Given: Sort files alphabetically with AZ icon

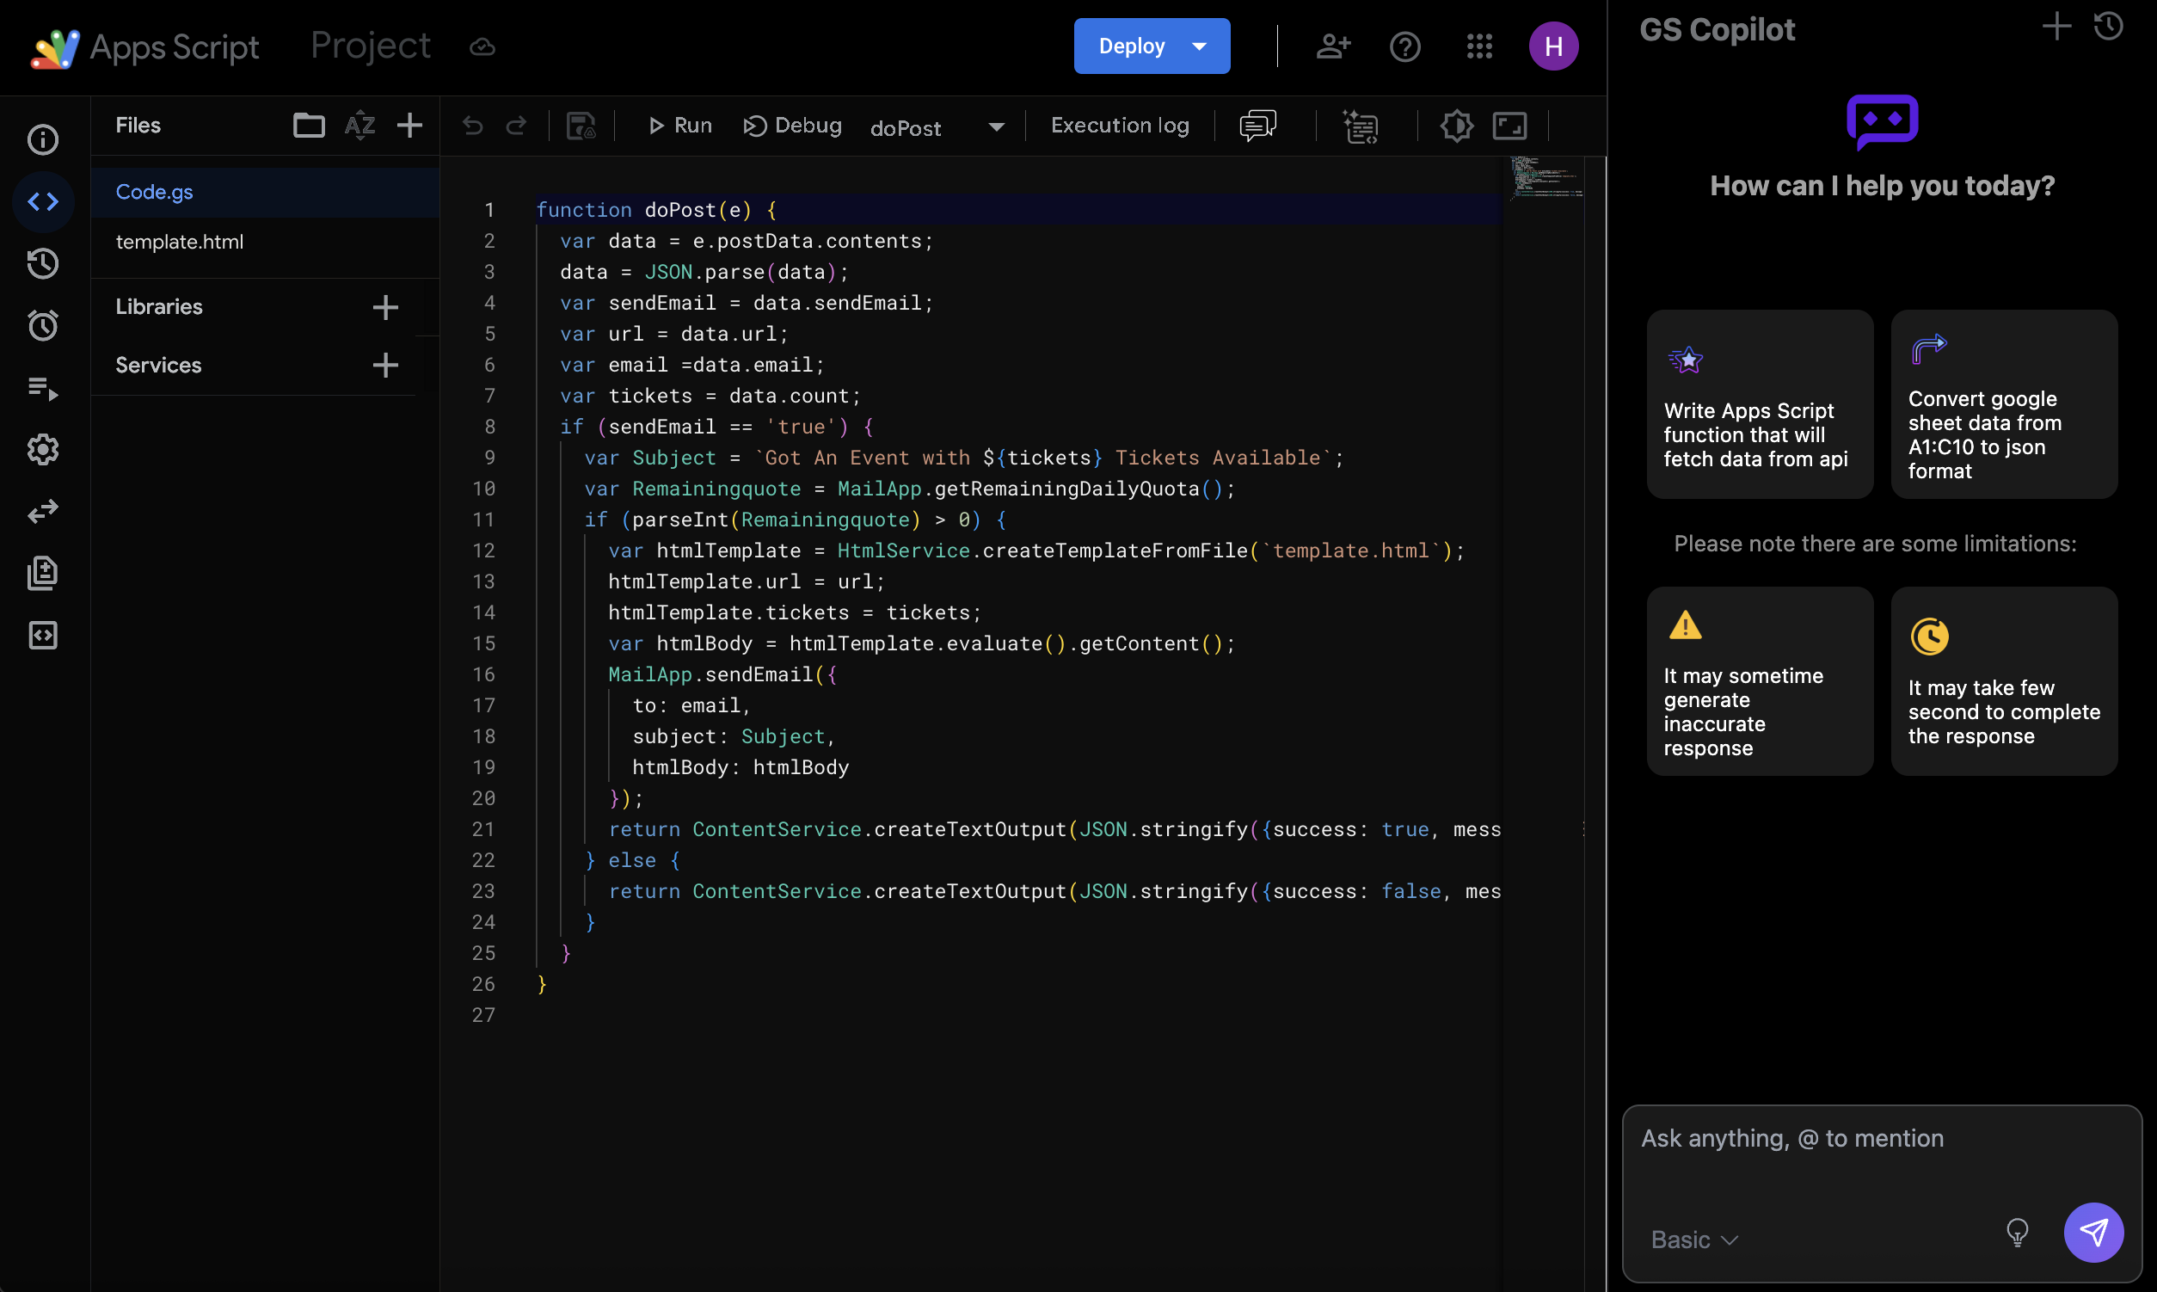Looking at the screenshot, I should pos(359,126).
